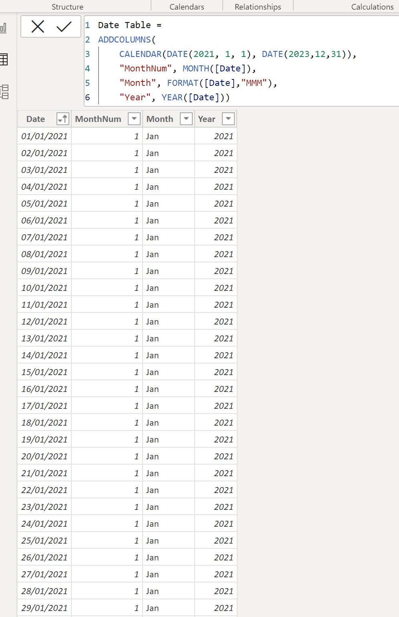Select the Date column header

(x=36, y=119)
